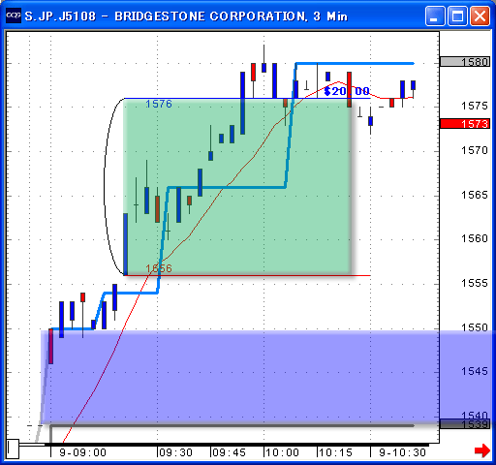Select the 1576 upper level label
Screen dimensions: 496x465
tap(159, 104)
